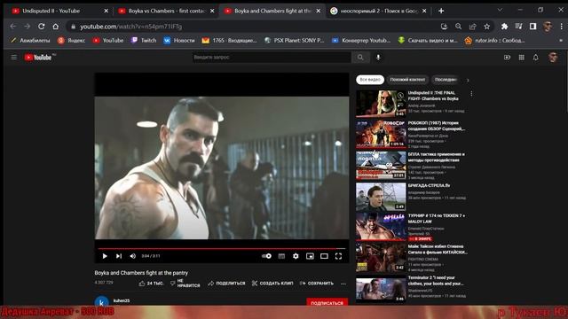
Task: Open the browser extensions puzzle icon
Action: (504, 27)
